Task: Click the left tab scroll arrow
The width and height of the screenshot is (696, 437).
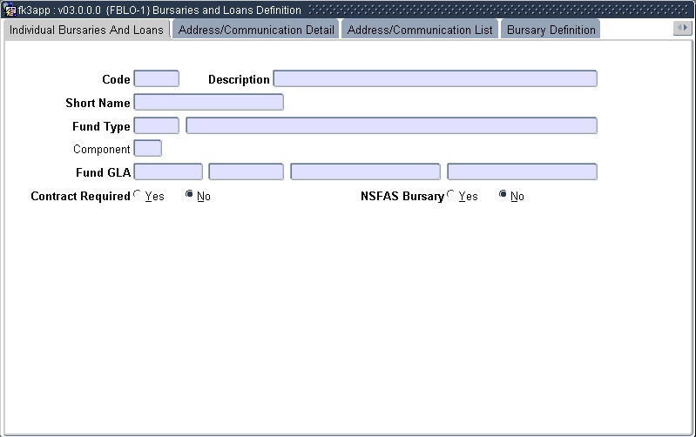Action: 679,29
